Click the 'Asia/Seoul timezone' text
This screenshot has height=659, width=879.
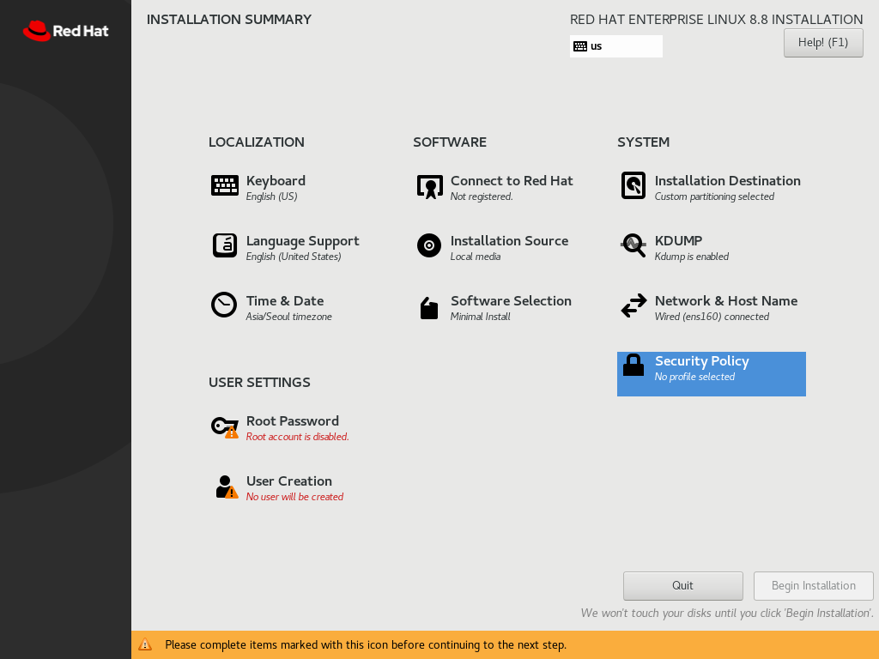tap(288, 317)
